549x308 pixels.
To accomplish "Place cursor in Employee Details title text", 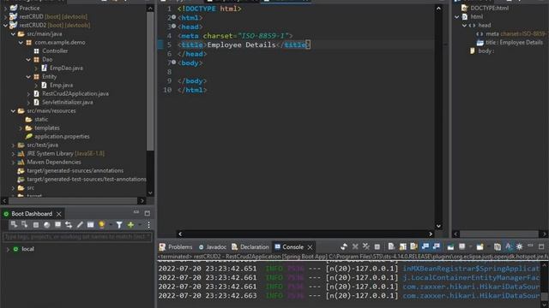I will (x=242, y=44).
